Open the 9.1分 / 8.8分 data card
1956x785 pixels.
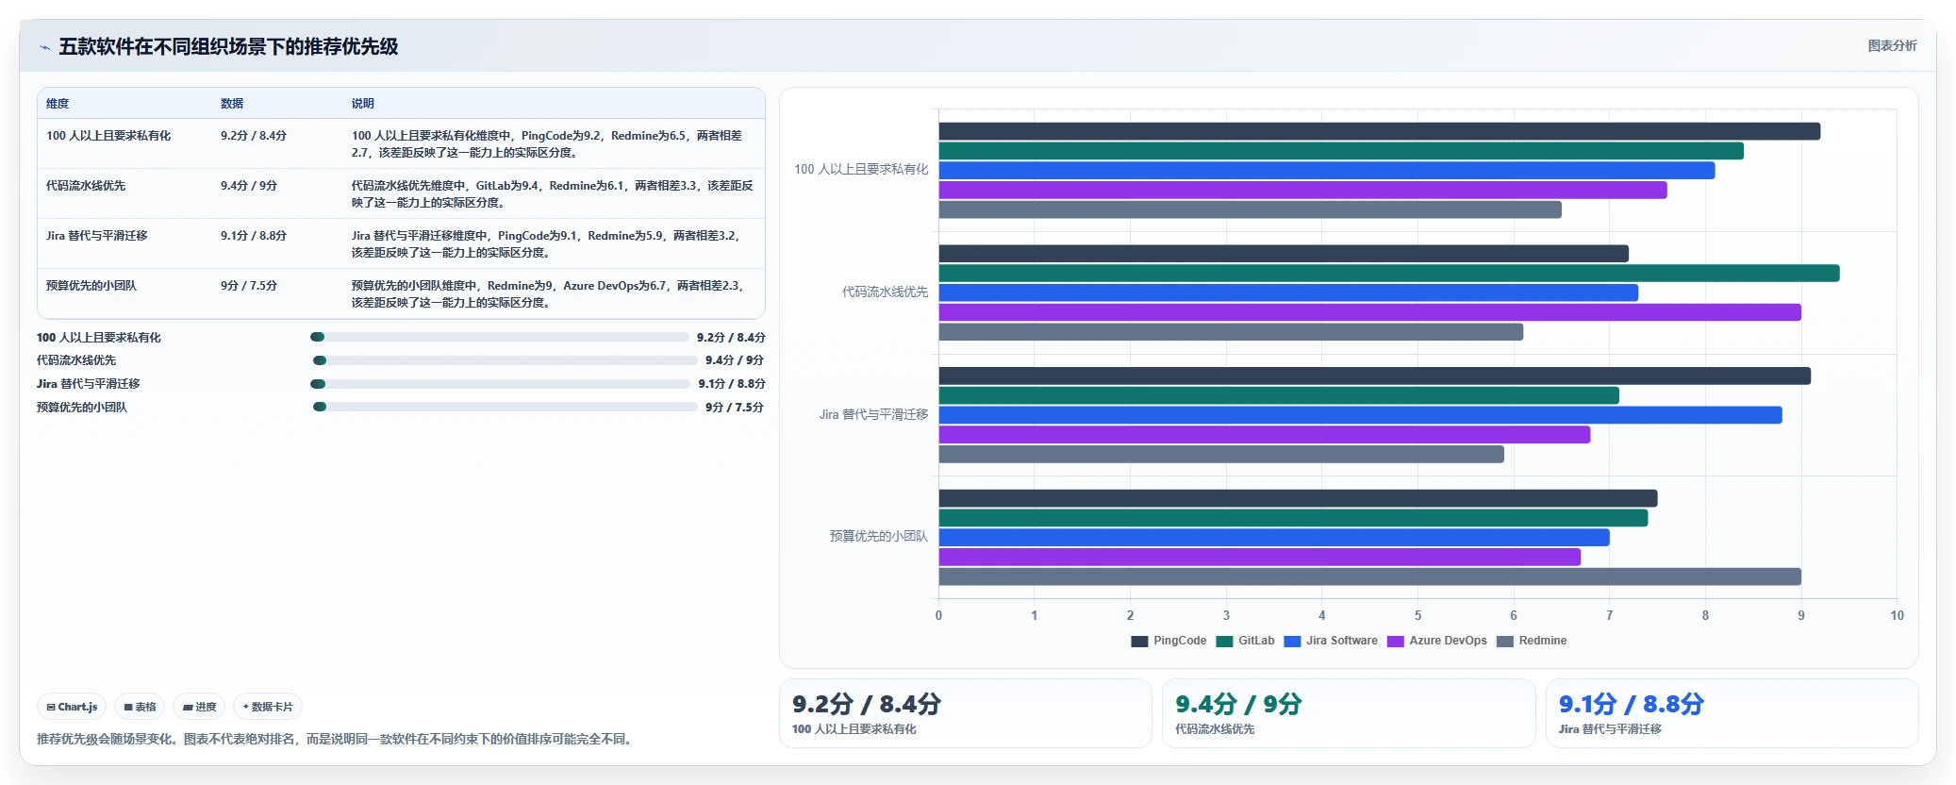1732,713
